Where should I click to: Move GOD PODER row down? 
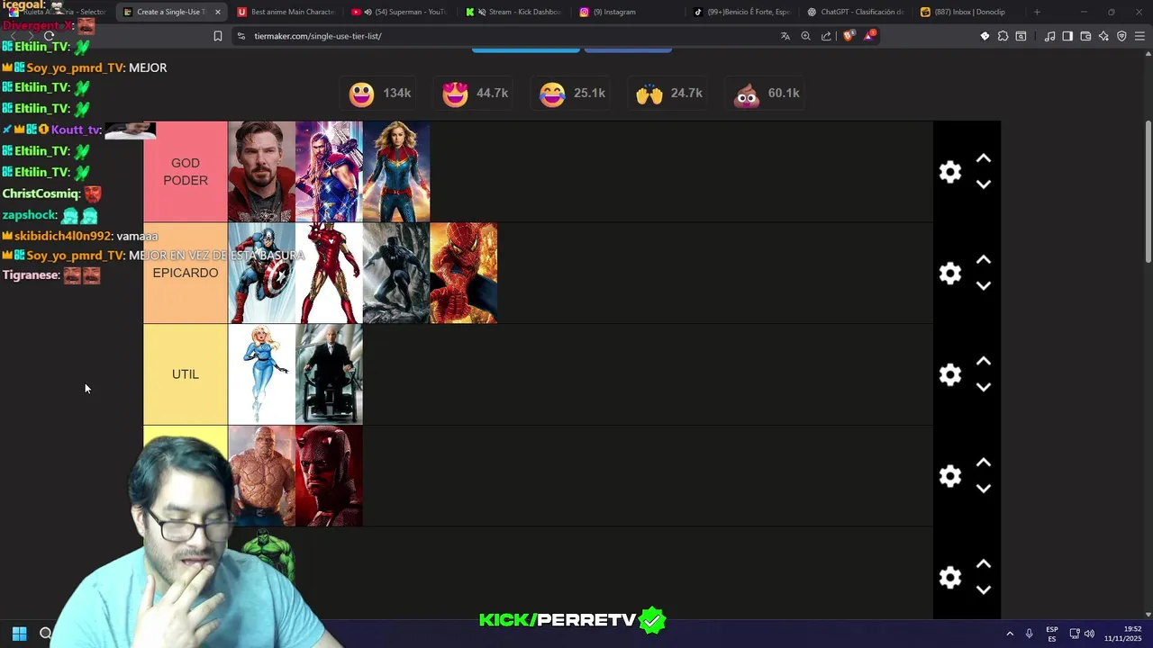[x=984, y=184]
